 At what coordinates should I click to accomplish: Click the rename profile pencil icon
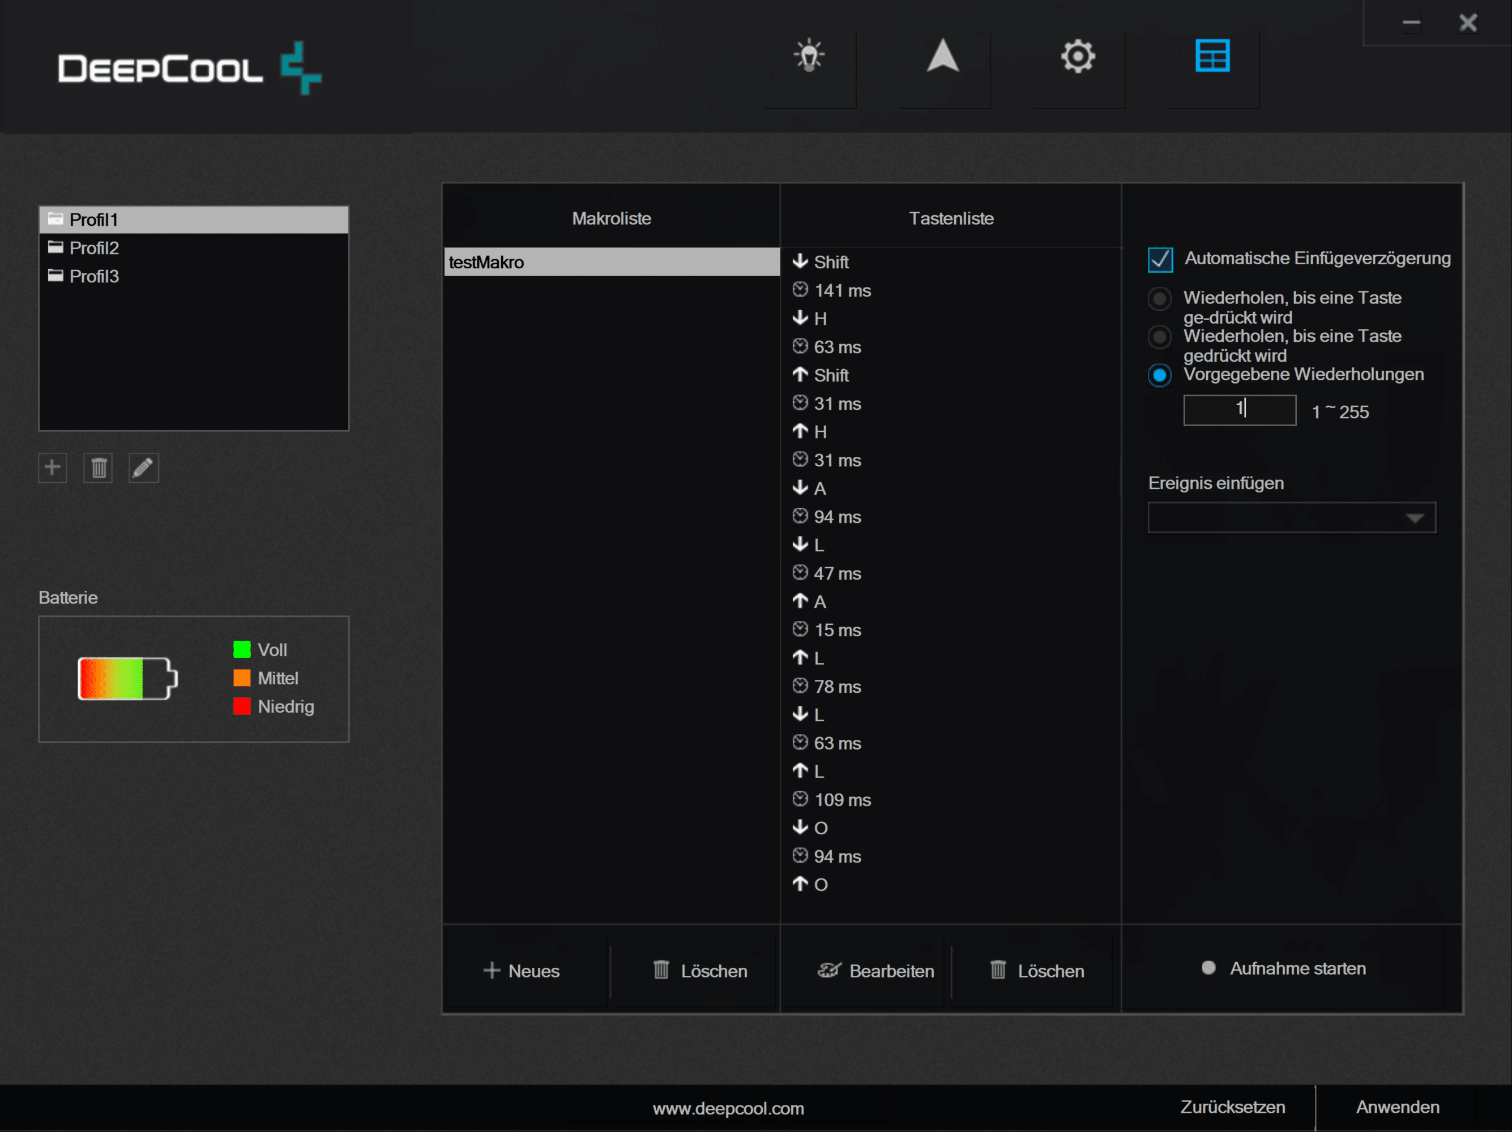tap(143, 468)
